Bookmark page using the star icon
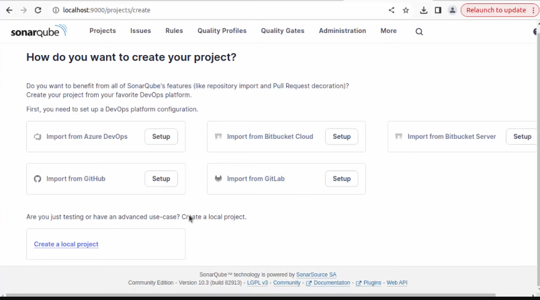The image size is (540, 300). [x=406, y=10]
